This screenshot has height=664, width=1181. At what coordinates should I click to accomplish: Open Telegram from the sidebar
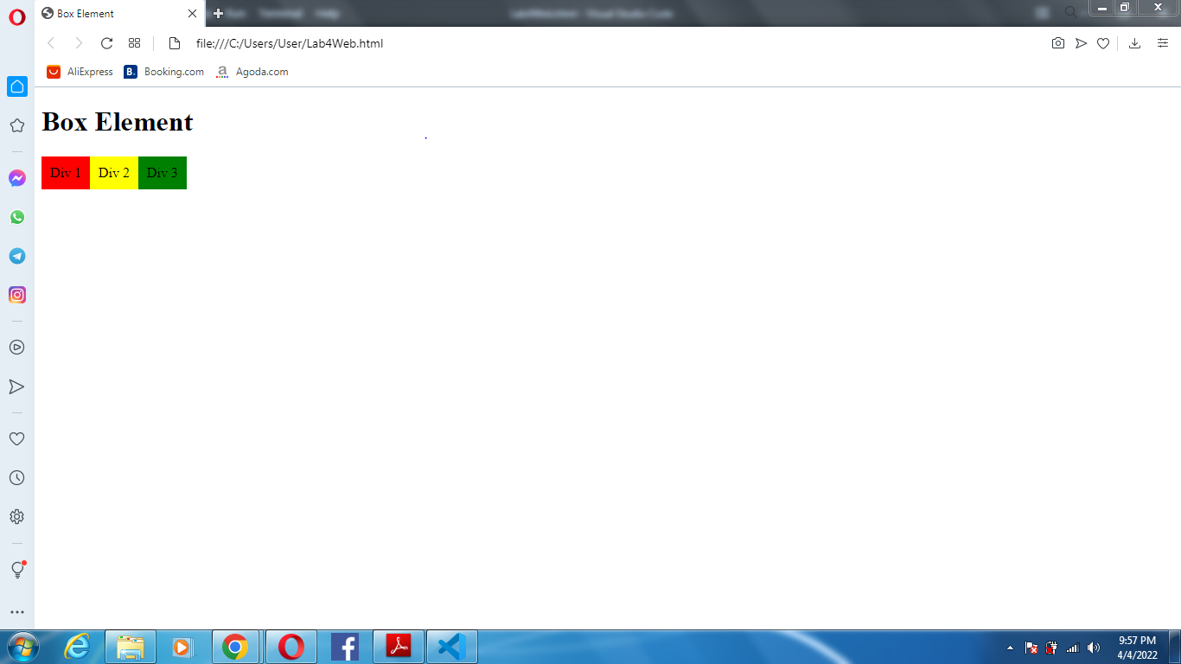[x=17, y=256]
